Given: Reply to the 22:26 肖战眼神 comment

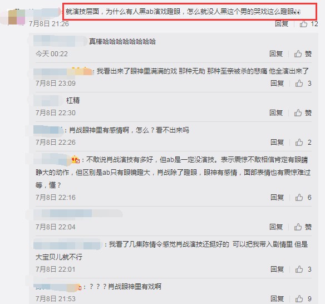Looking at the screenshot, I should [x=277, y=143].
